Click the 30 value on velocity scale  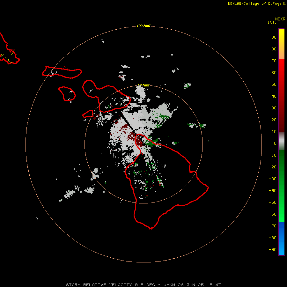click(x=274, y=108)
